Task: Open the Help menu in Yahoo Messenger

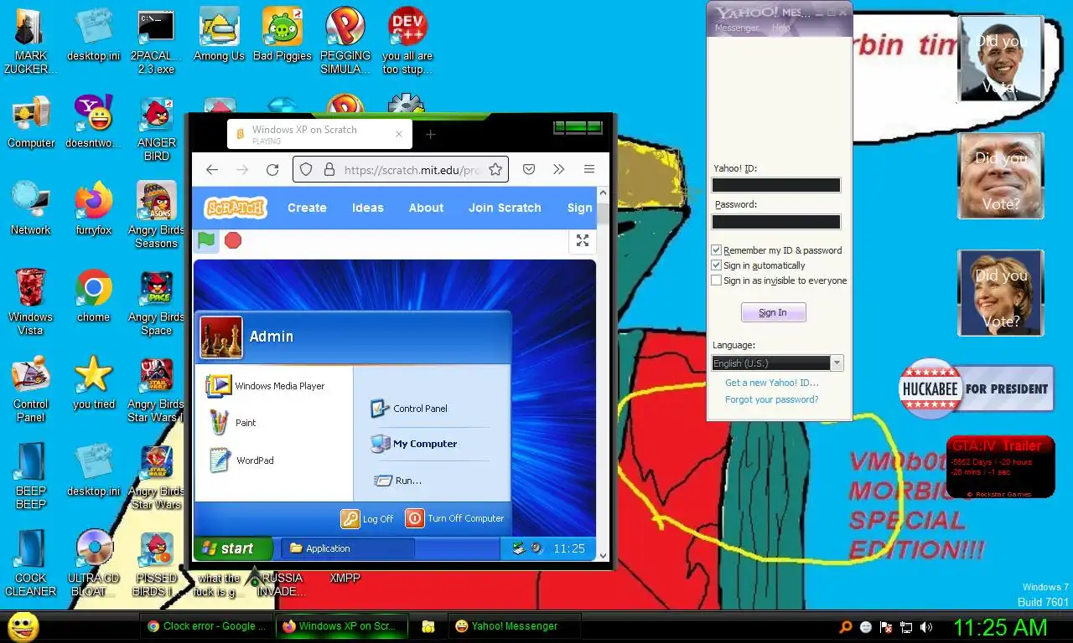Action: [x=780, y=28]
